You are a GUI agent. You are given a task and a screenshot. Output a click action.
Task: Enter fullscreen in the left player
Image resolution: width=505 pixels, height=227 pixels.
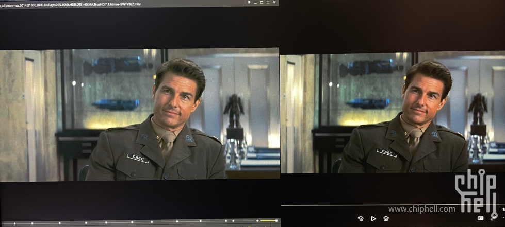pyautogui.click(x=268, y=2)
